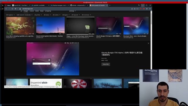Switch to Images search results tab
The image size is (188, 106).
[x=26, y=11]
